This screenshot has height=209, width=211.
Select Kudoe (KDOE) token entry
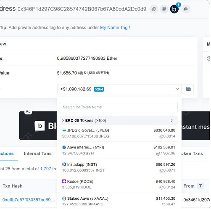(x=119, y=184)
